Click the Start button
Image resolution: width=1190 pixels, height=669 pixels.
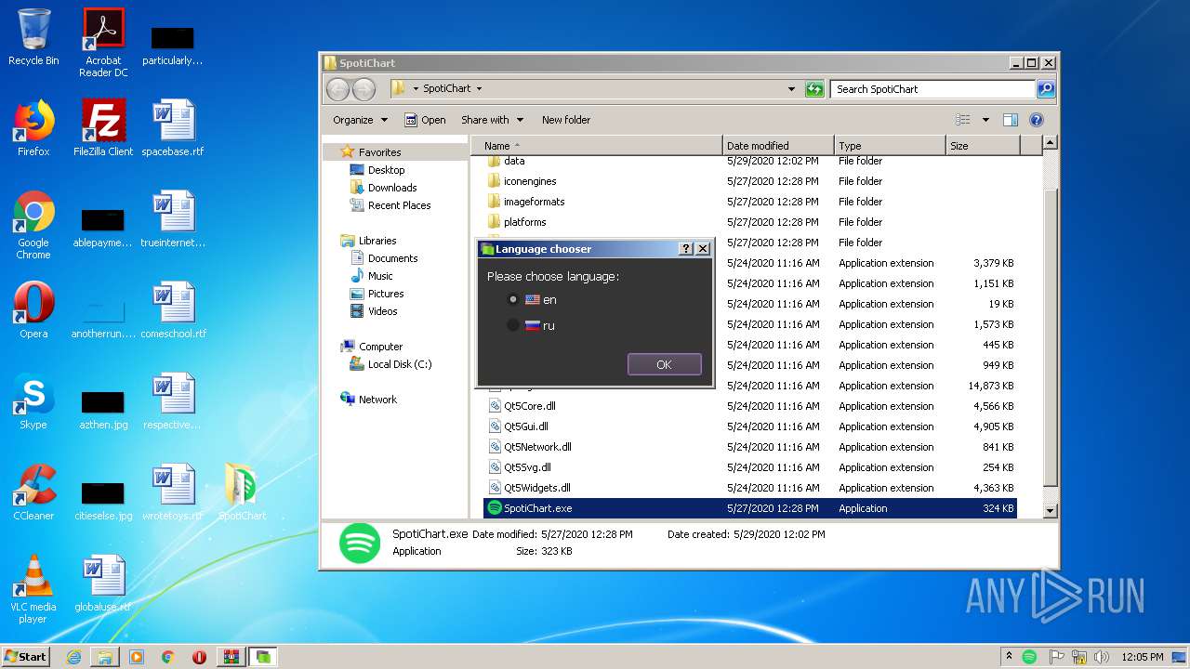click(26, 656)
